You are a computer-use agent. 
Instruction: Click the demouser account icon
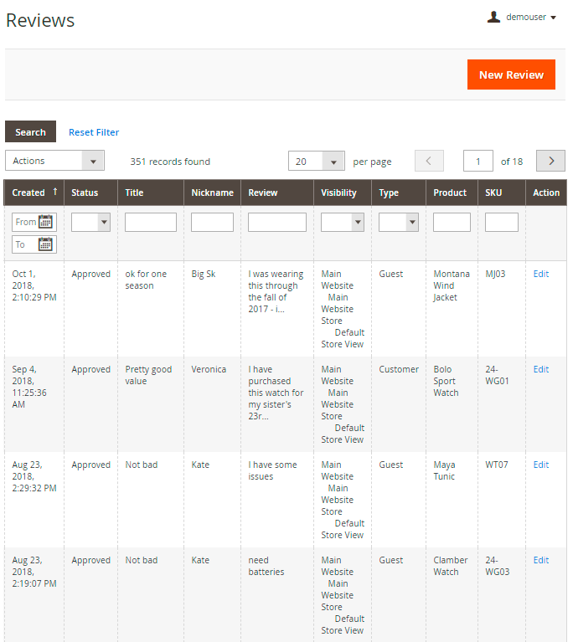click(x=493, y=17)
